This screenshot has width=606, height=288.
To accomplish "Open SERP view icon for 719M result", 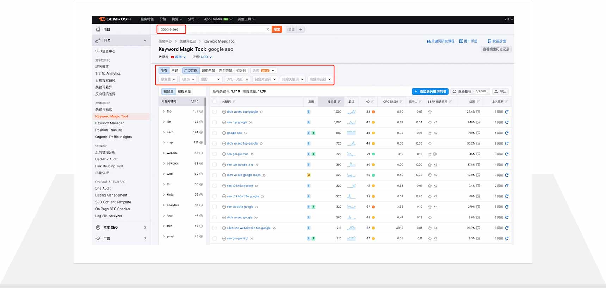I will [x=478, y=133].
